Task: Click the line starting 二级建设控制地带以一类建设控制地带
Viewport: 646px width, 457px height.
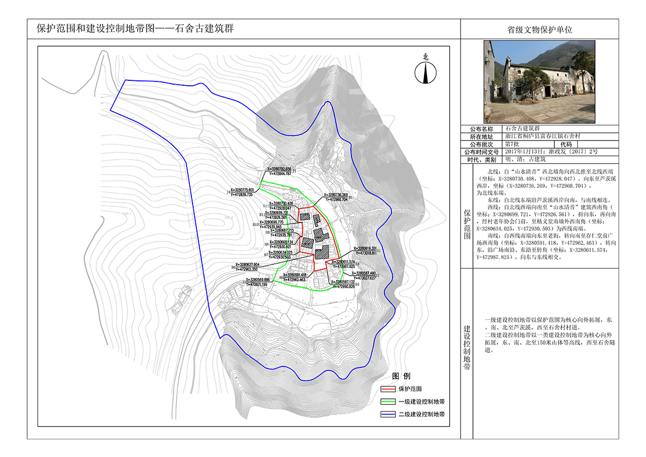Action: 548,335
